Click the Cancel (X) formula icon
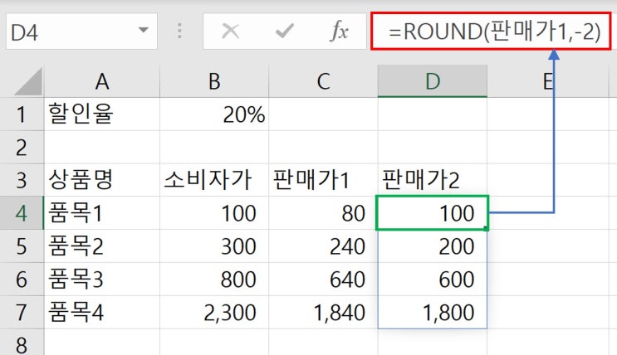The height and width of the screenshot is (355, 617). 231,31
